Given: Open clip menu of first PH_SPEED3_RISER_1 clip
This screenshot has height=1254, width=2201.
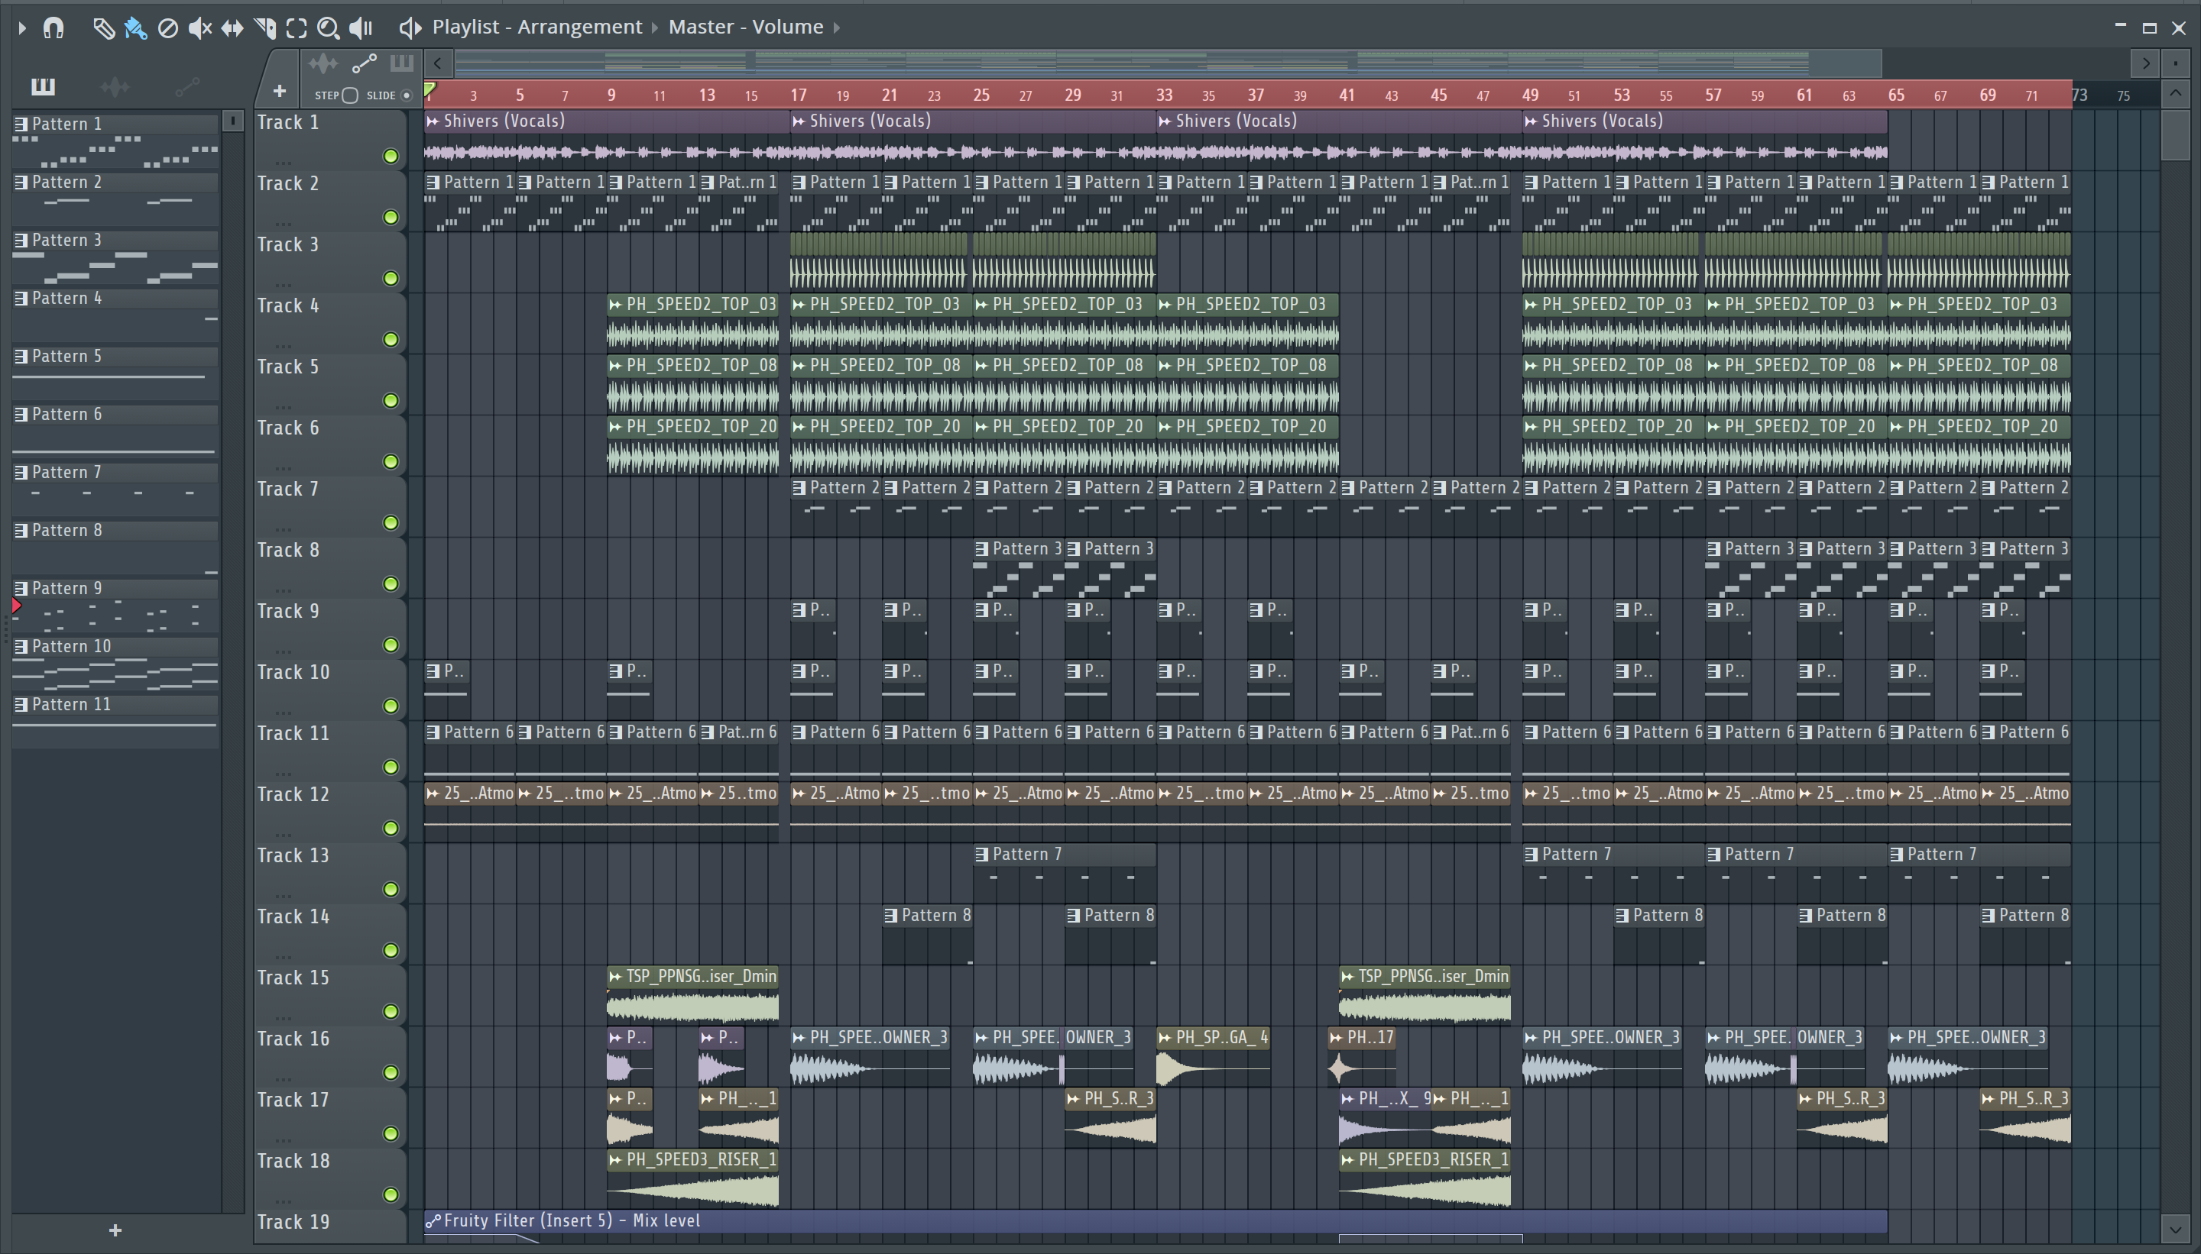Looking at the screenshot, I should click(x=615, y=1160).
